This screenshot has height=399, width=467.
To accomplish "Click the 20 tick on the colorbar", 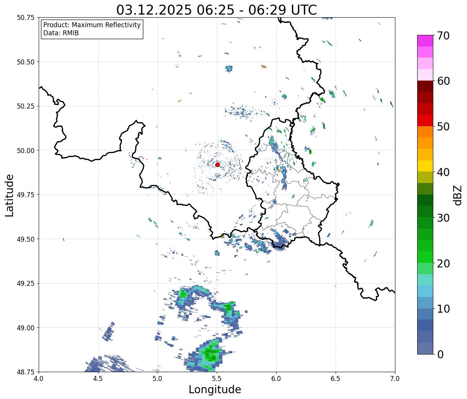I will point(443,264).
